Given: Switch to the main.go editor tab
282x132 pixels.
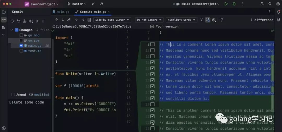Looking at the screenshot, I should pos(61,12).
